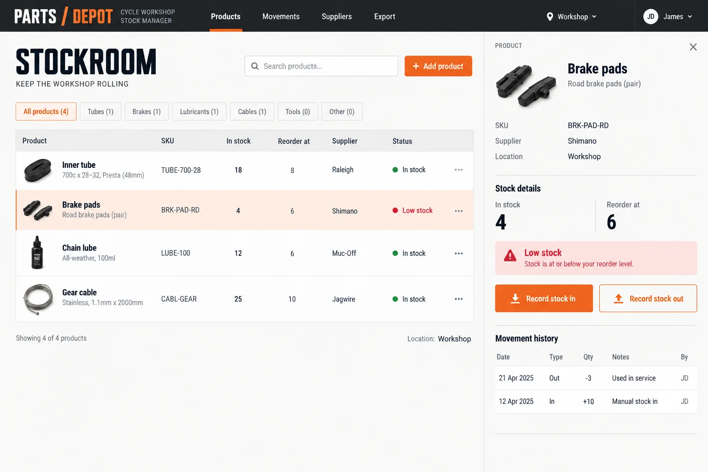This screenshot has height=472, width=708.
Task: Click the Supplier column header
Action: point(345,141)
